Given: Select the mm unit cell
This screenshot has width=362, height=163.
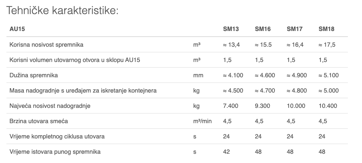Looking at the screenshot, I should coord(198,75).
